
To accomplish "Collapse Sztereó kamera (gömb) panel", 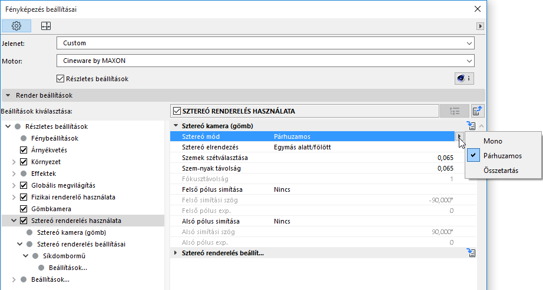I will click(176, 126).
